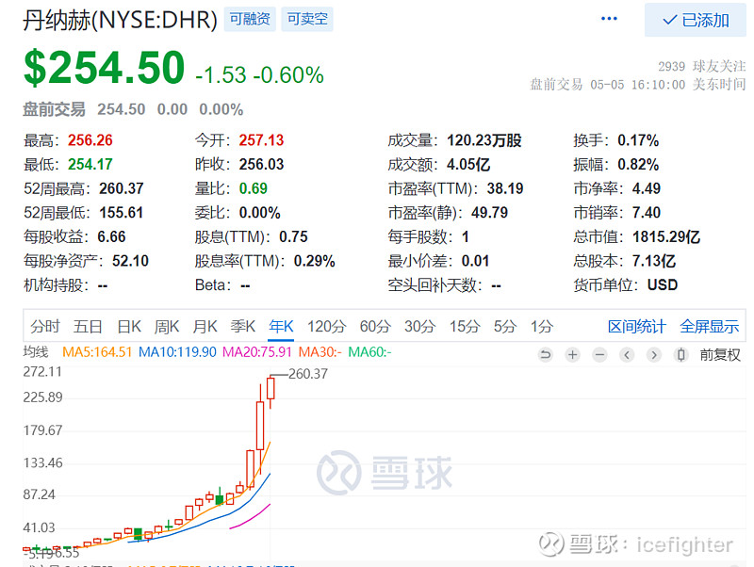Open 全屏显示 fullscreen view
The height and width of the screenshot is (567, 754).
(x=710, y=327)
